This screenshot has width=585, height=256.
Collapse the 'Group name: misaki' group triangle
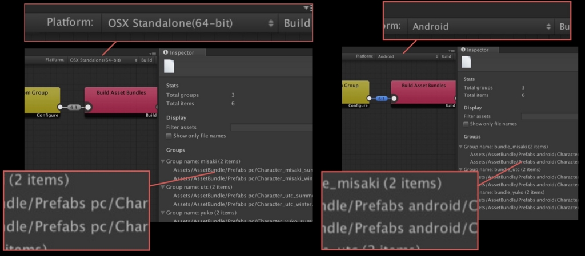coord(163,162)
